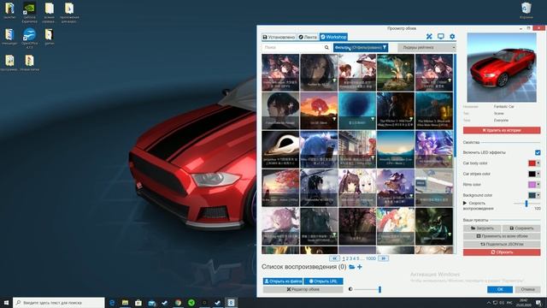
Task: Click the Windows Start button
Action: click(6, 302)
